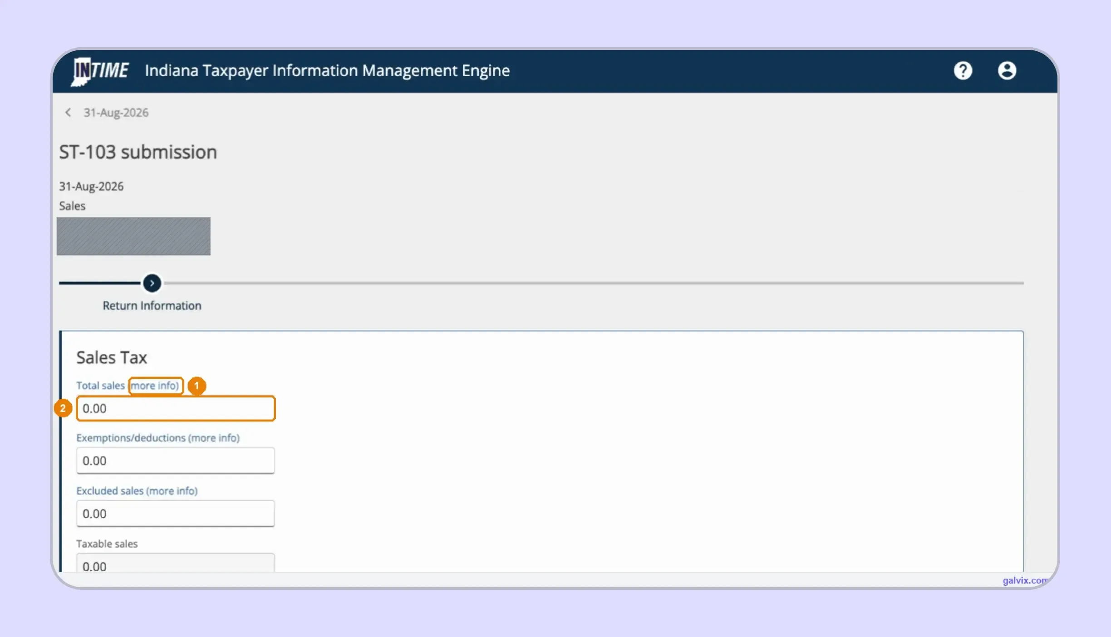This screenshot has width=1111, height=637.
Task: Click the back chevron beside 31-Aug-2026
Action: (68, 112)
